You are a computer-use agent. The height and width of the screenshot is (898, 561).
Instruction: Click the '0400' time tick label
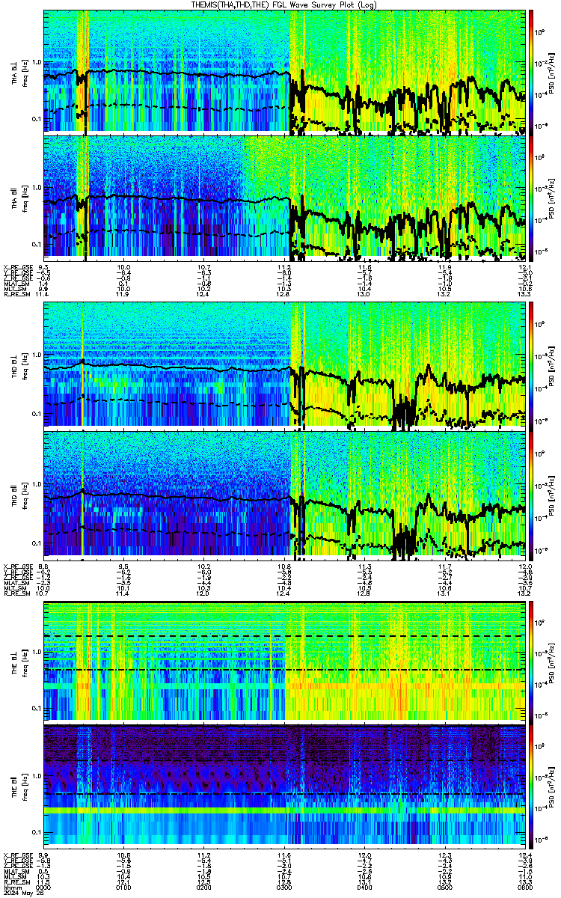point(365,886)
